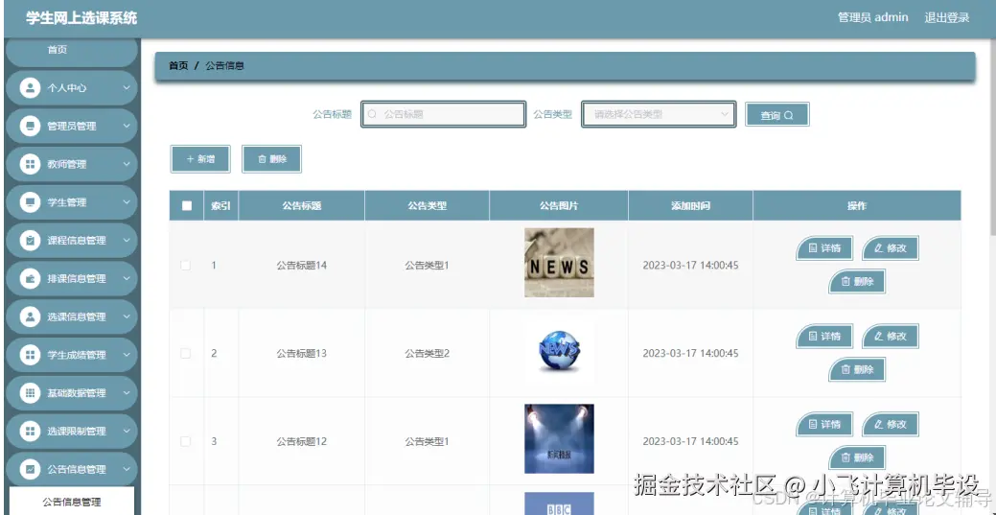
Task: Open 详情 for 公告标题13
Action: 824,336
